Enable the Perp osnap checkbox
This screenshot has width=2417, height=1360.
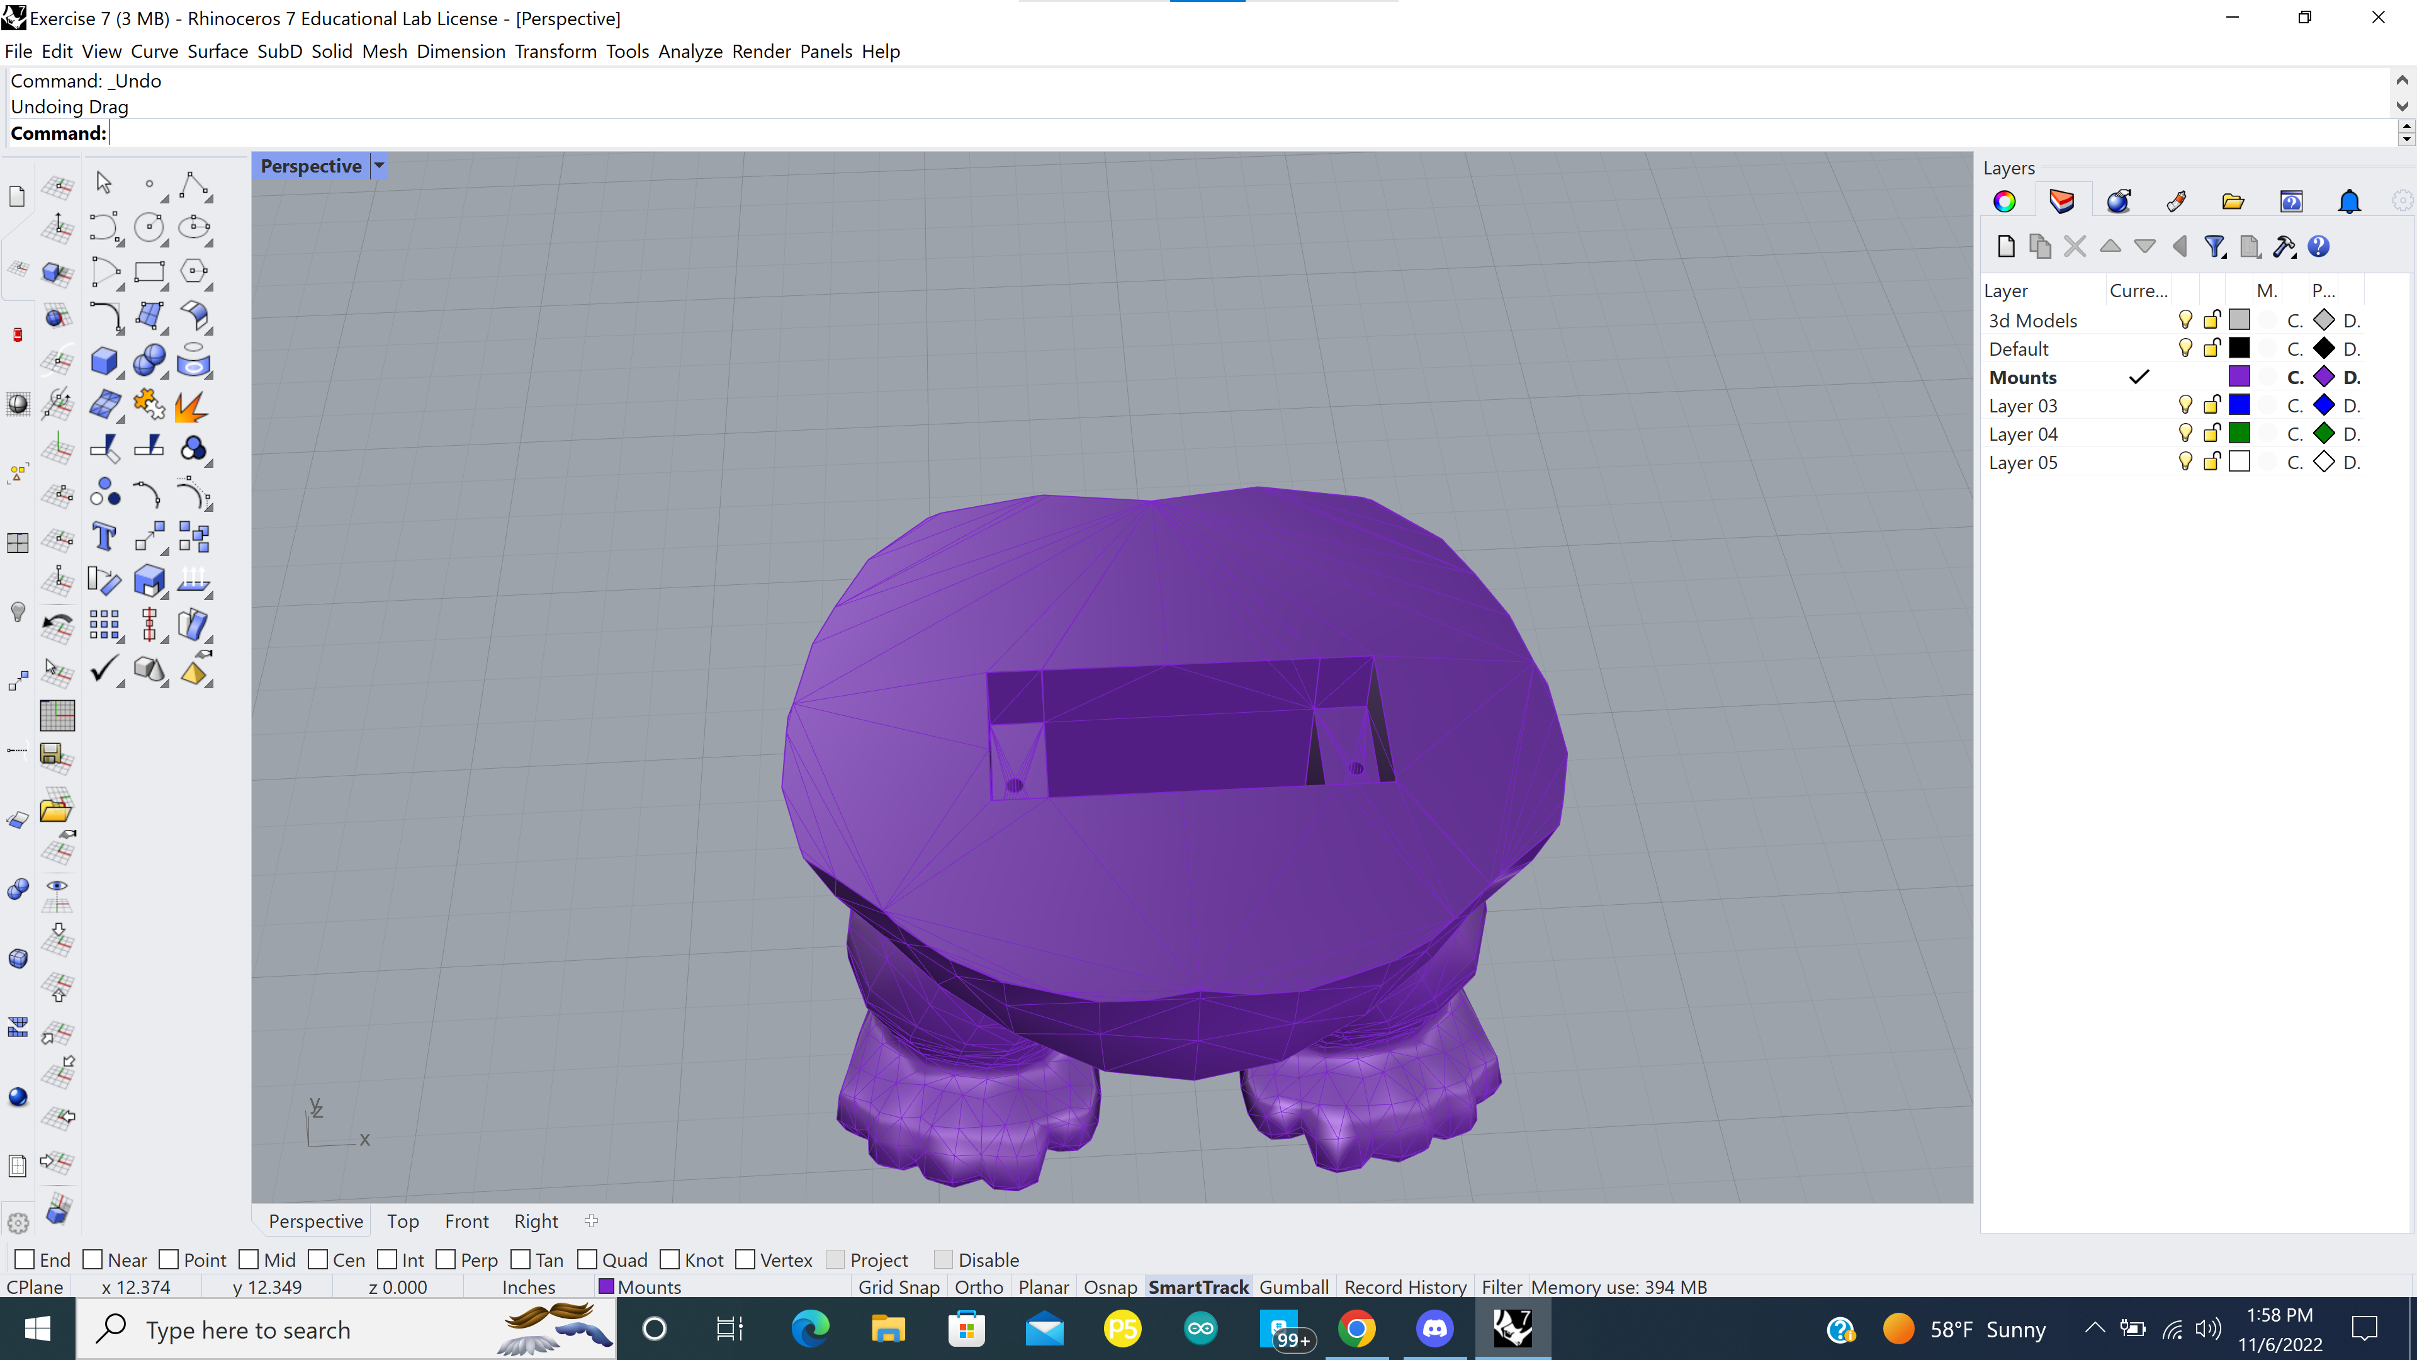[446, 1259]
